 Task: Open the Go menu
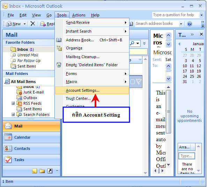coord(49,15)
